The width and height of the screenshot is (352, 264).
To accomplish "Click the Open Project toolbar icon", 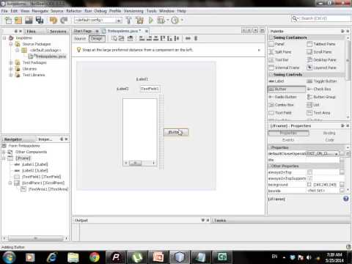I will [29, 21].
